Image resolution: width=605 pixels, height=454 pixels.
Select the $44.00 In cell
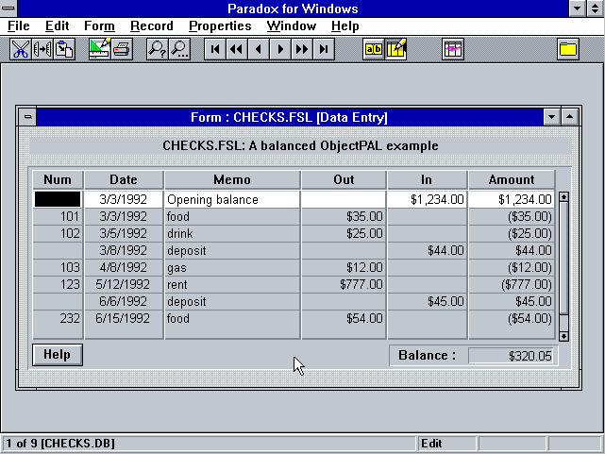[427, 250]
